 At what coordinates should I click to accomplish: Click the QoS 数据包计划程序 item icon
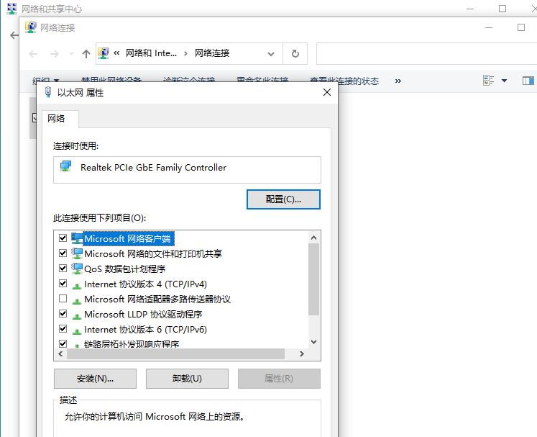76,269
